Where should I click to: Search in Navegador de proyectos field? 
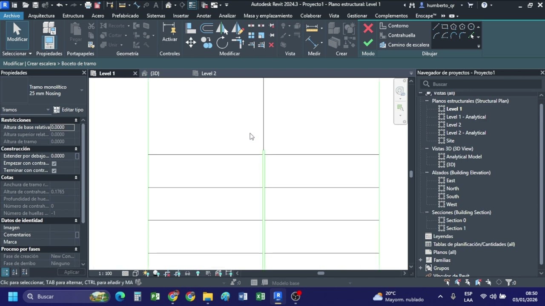pos(481,84)
